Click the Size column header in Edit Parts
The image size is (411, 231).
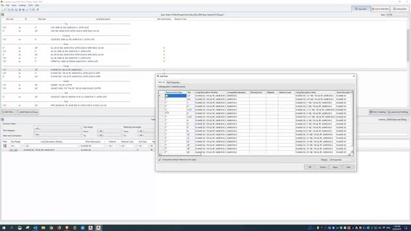coord(191,92)
